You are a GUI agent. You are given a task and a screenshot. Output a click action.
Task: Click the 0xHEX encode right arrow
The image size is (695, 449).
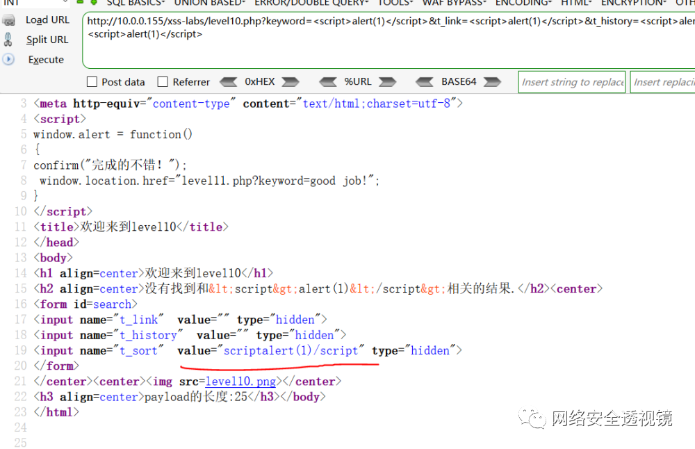pyautogui.click(x=291, y=82)
